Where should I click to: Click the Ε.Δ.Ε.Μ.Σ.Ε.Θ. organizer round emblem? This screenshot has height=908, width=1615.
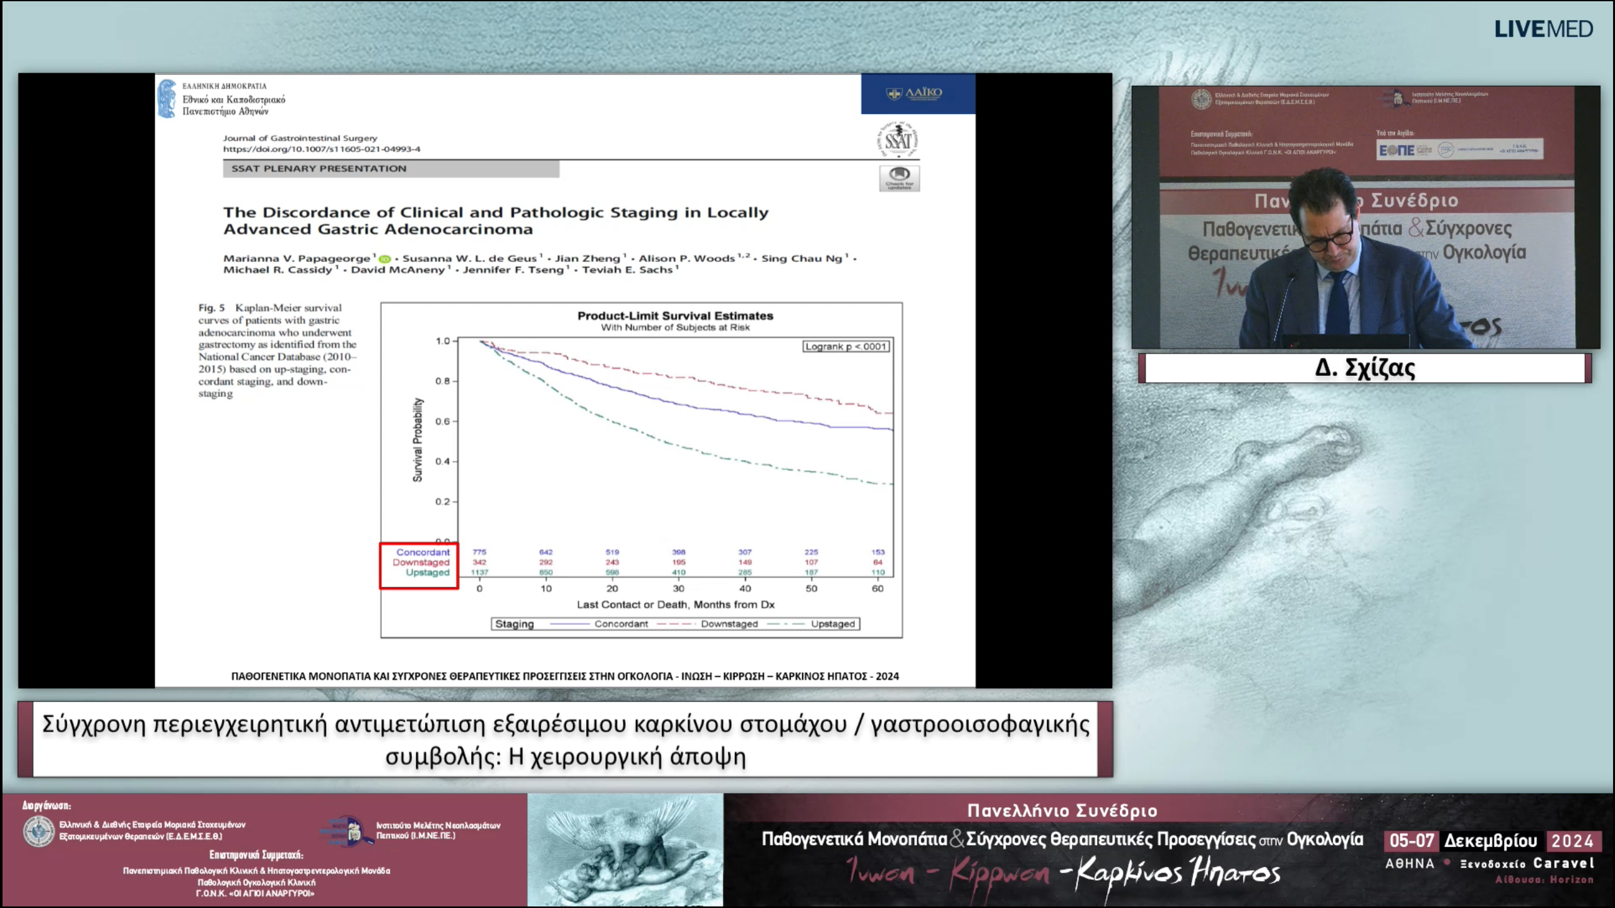point(39,830)
